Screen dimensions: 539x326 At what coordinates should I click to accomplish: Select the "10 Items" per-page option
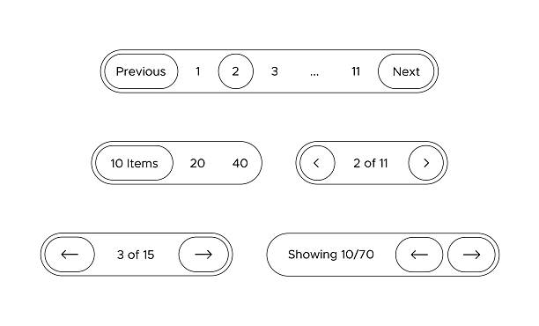click(x=135, y=163)
